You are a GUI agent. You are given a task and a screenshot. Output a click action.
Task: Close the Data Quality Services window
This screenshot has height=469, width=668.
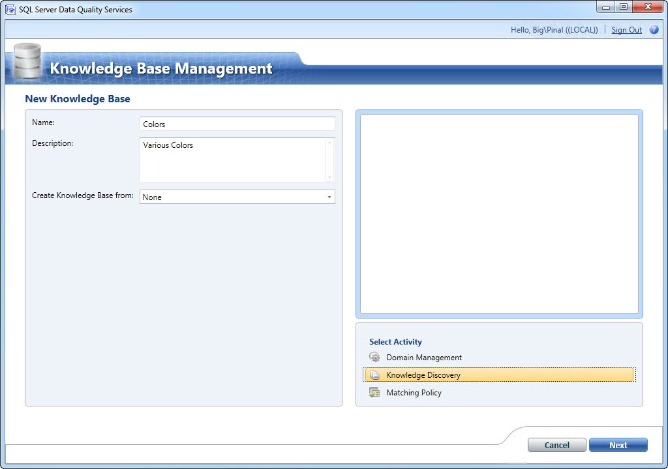tap(648, 7)
